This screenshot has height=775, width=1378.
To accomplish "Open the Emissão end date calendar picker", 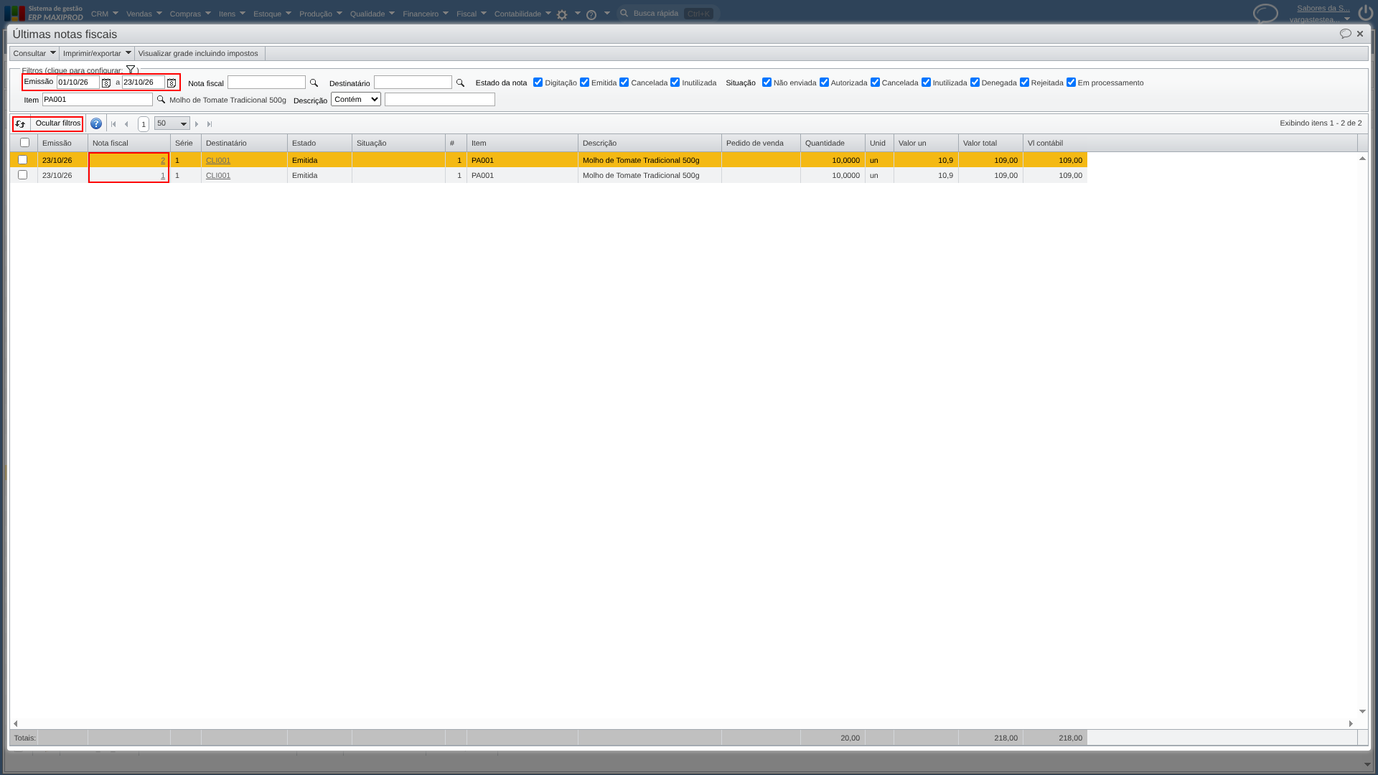I will pos(172,83).
